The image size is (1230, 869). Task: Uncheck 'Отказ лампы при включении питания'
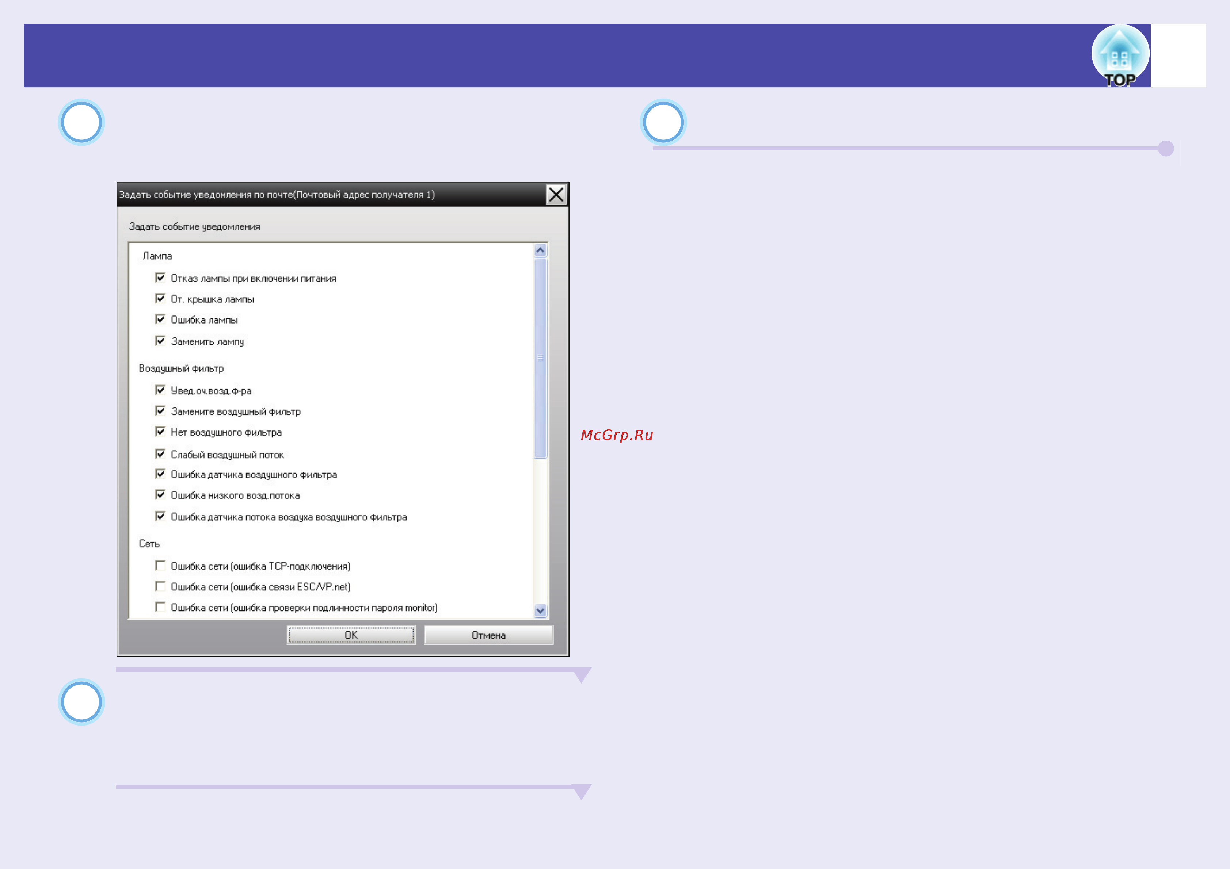coord(160,277)
